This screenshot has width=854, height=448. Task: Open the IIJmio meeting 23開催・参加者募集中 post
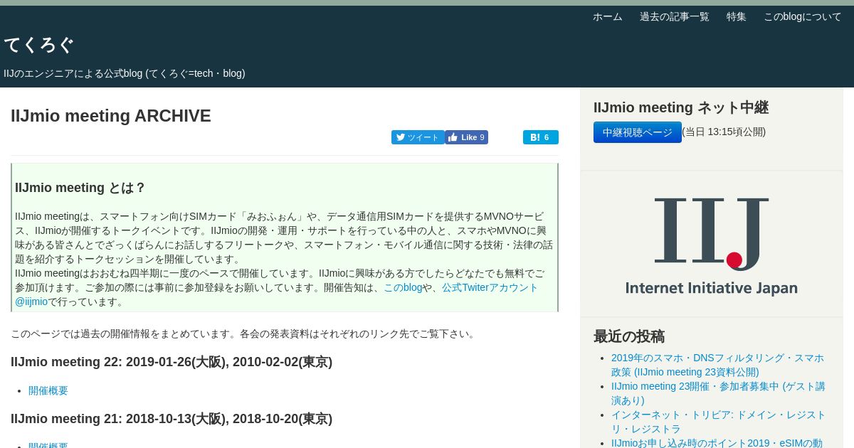(718, 393)
